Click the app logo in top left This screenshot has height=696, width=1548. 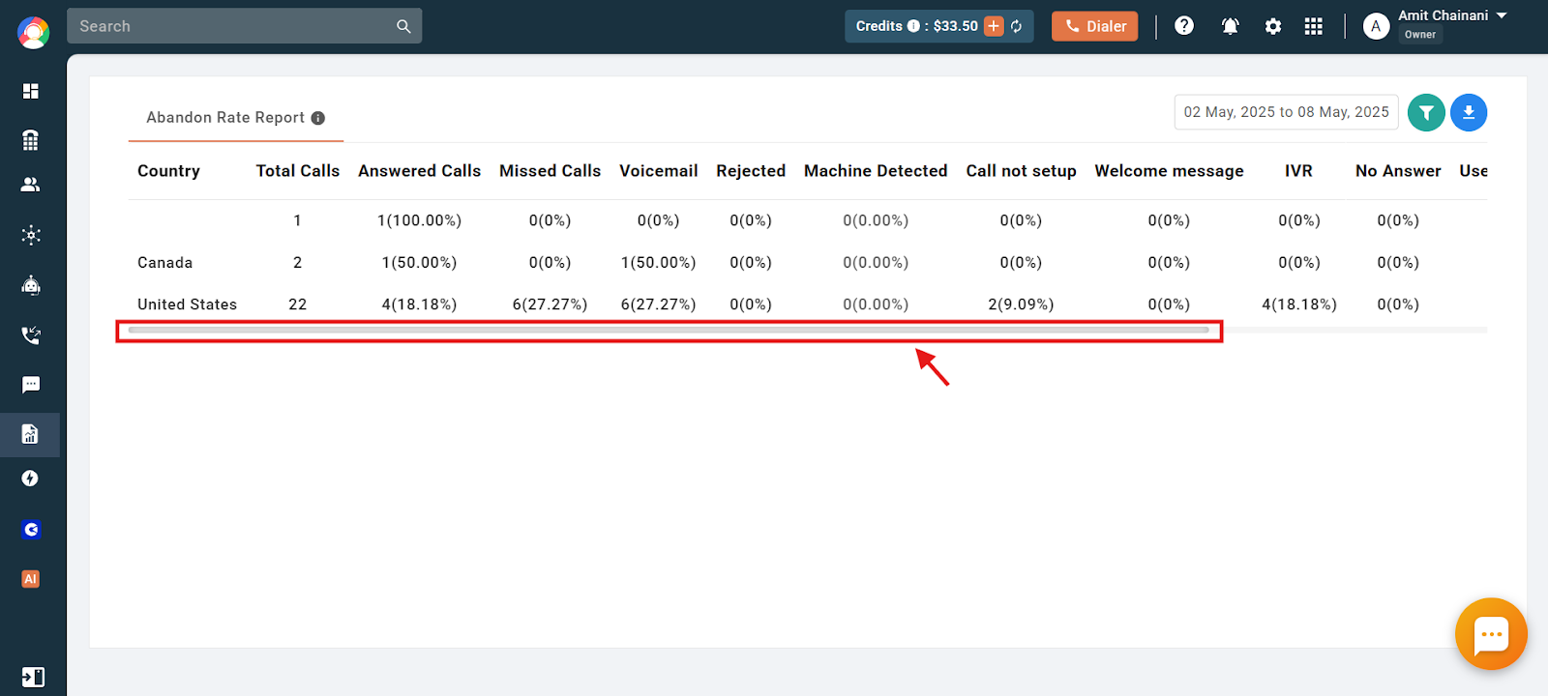pyautogui.click(x=33, y=33)
